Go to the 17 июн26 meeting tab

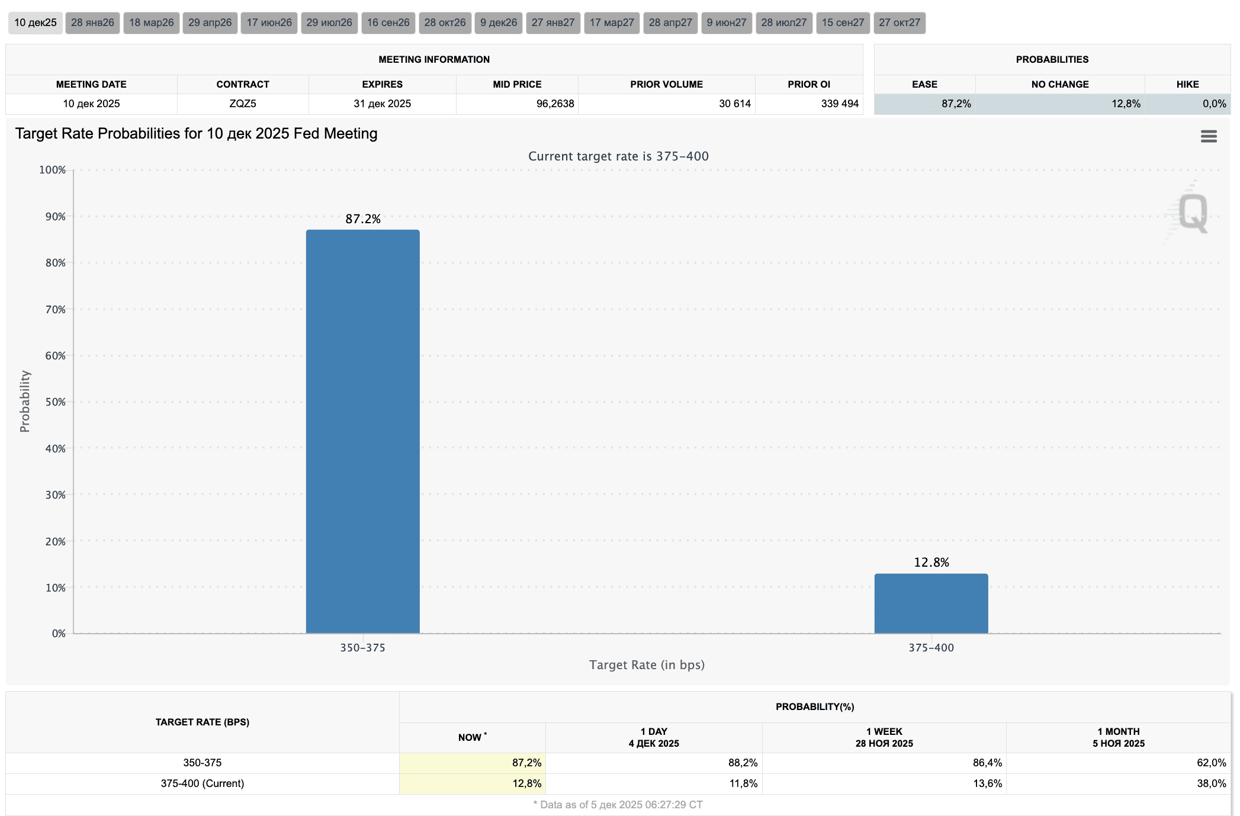coord(269,23)
